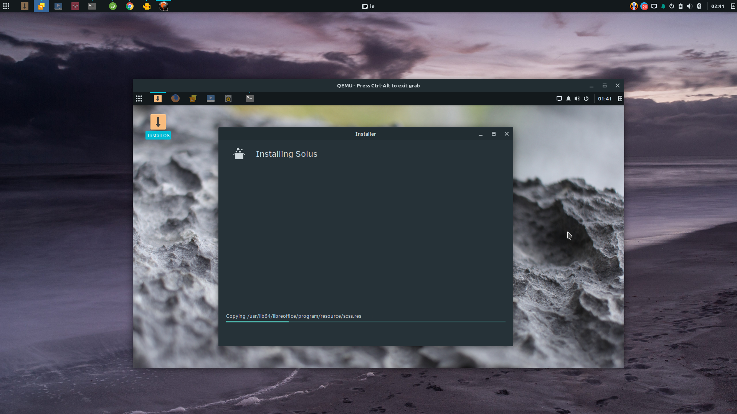This screenshot has width=737, height=414.
Task: Click the guest power icon in QEMU
Action: (x=586, y=99)
